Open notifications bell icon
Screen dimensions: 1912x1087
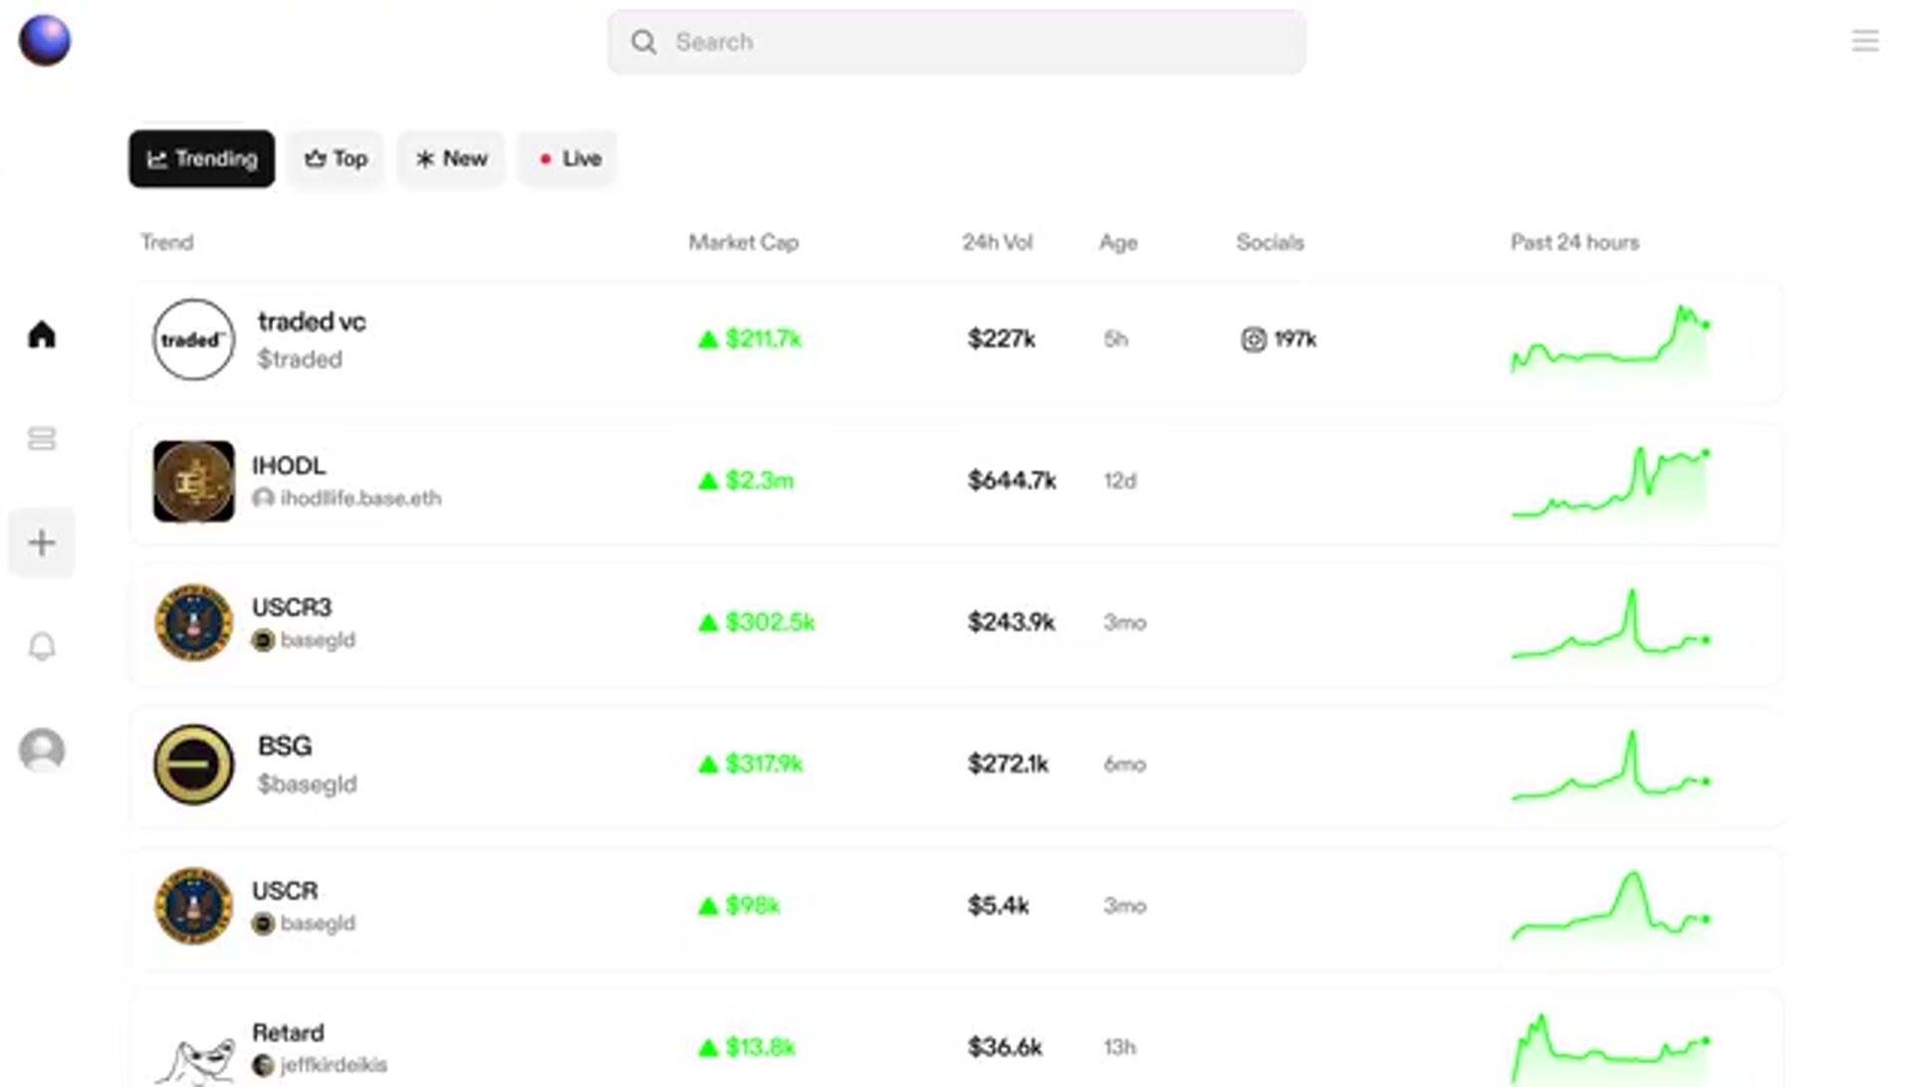click(x=42, y=647)
